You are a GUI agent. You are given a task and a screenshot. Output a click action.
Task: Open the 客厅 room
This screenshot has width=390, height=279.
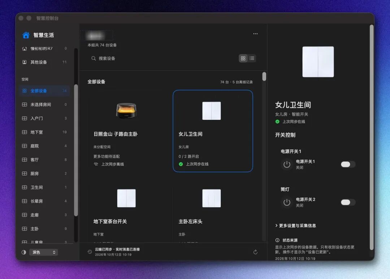point(45,160)
